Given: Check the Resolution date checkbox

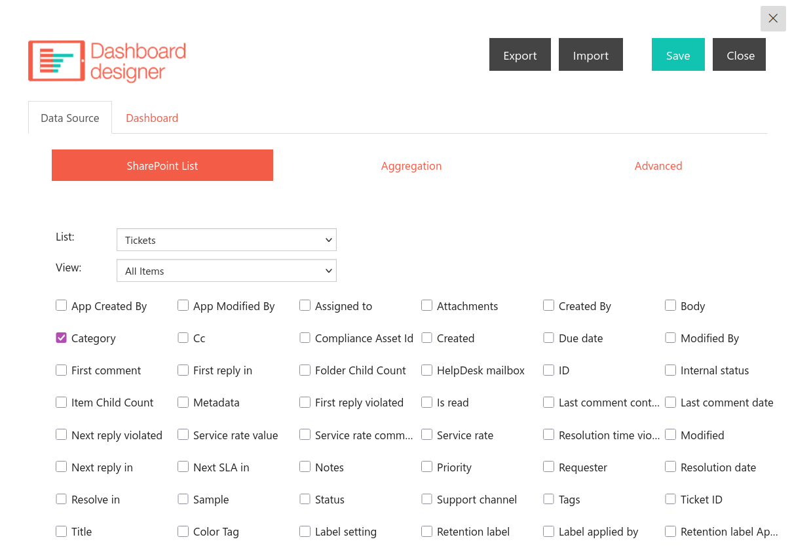Looking at the screenshot, I should click(x=670, y=466).
